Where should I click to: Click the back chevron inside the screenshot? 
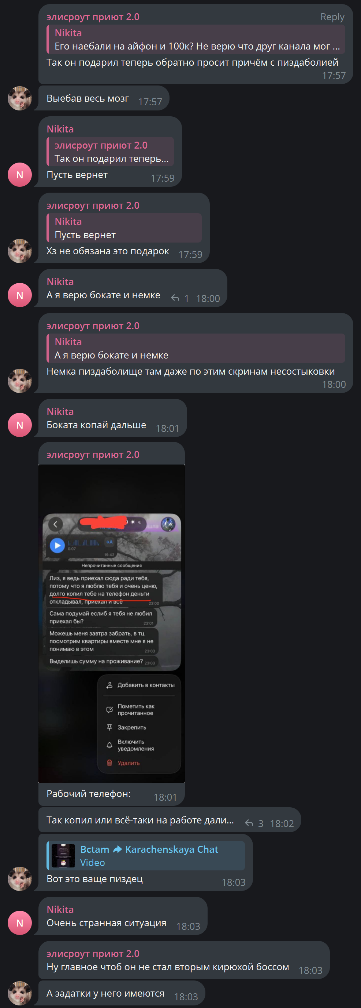[x=55, y=524]
